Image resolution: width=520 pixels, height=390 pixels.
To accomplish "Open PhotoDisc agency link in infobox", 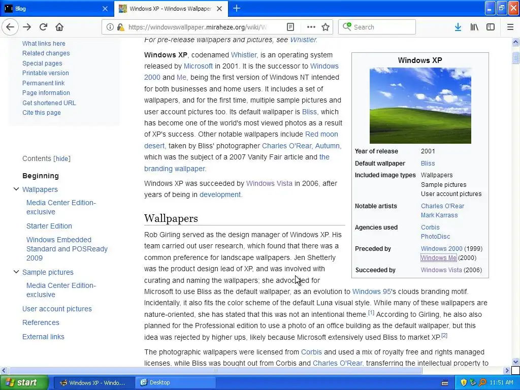I will (435, 237).
